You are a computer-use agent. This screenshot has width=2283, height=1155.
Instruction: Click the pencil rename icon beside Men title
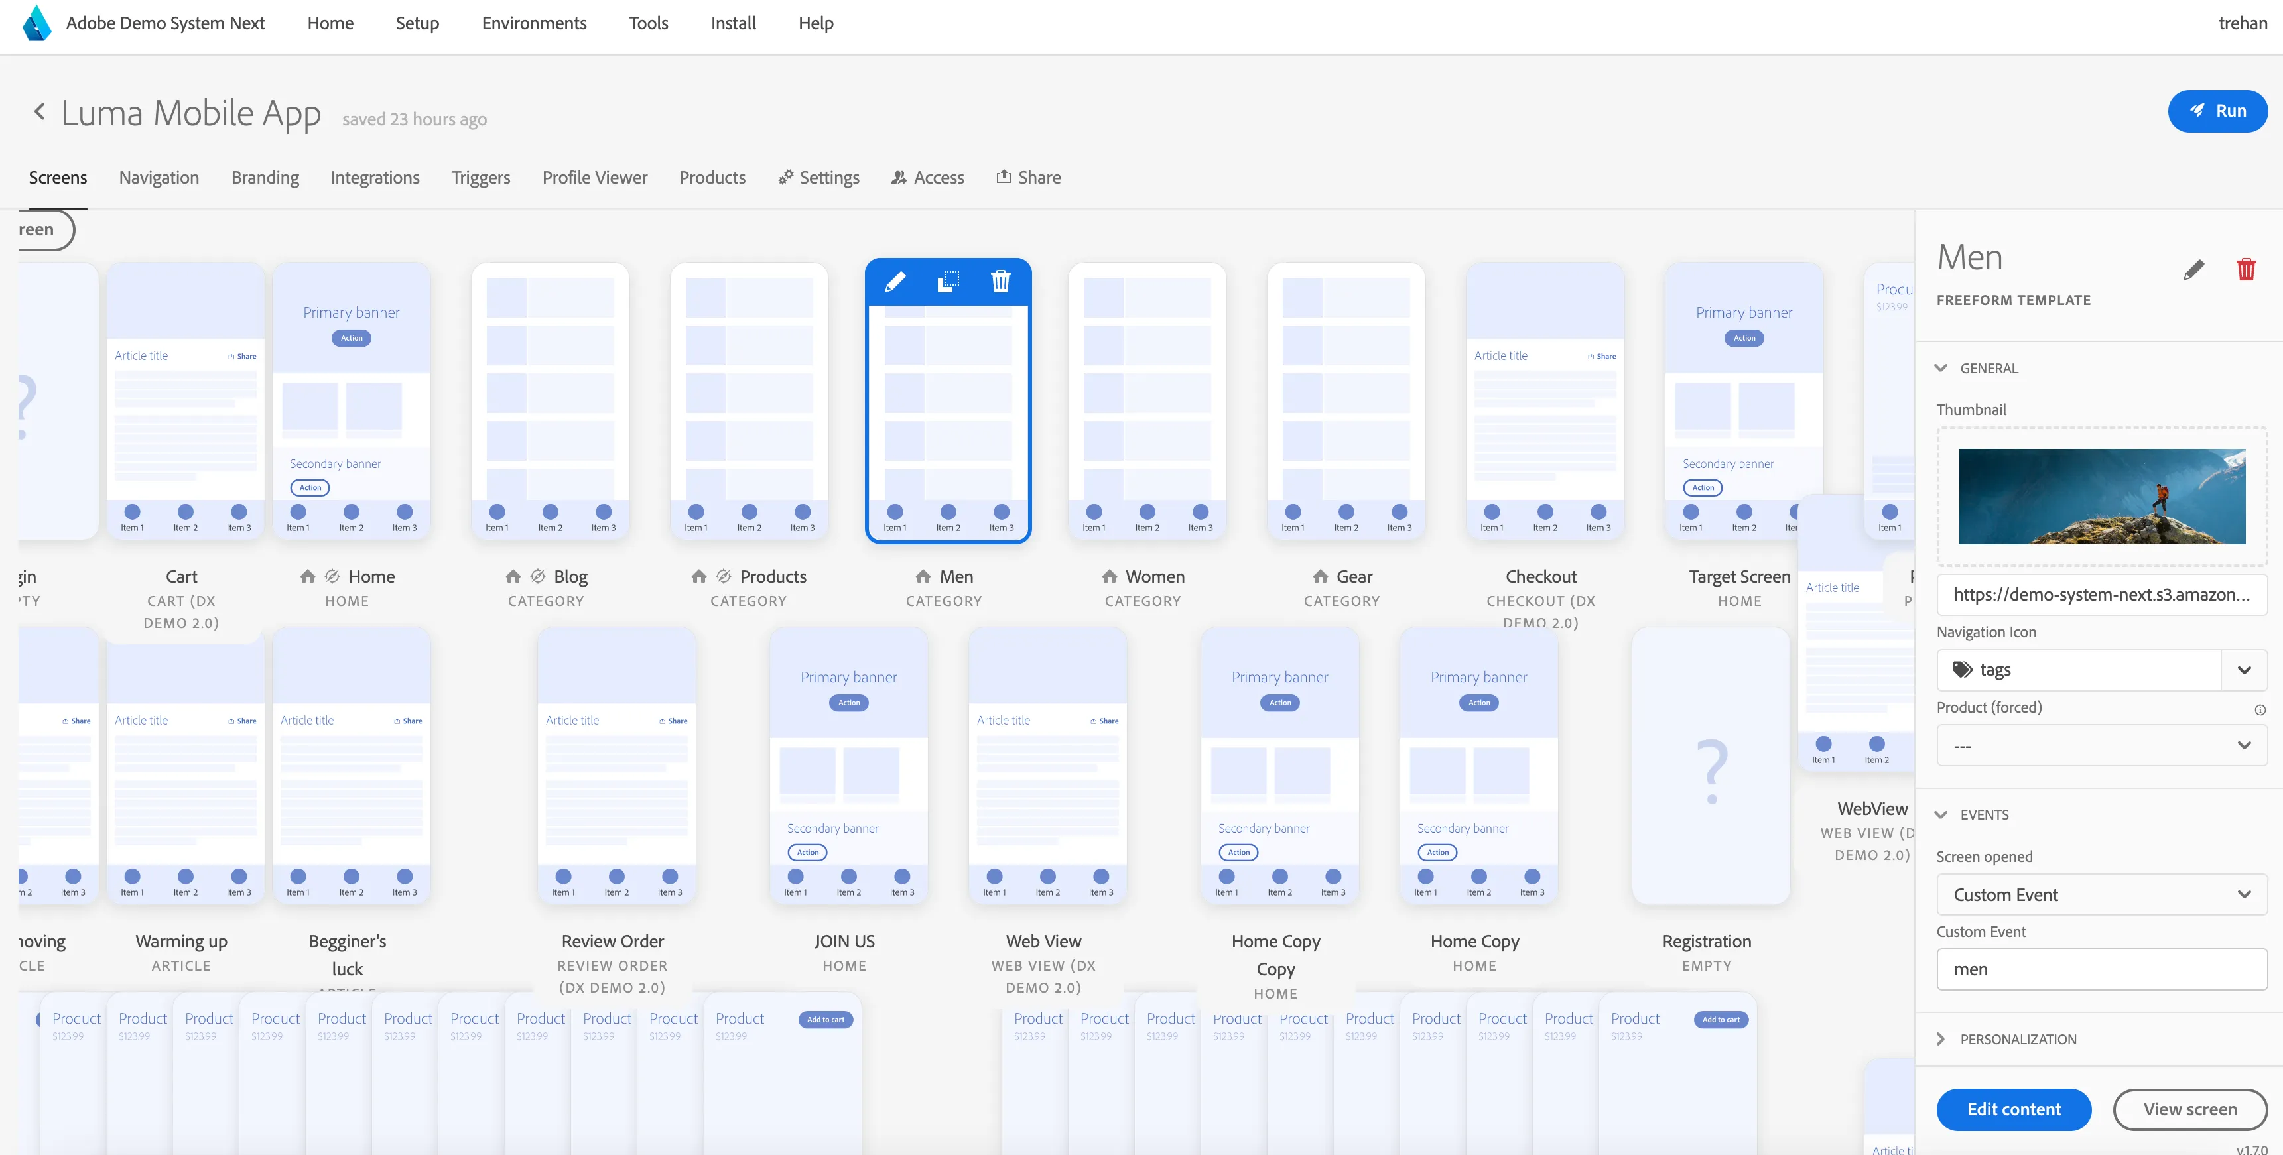2193,269
